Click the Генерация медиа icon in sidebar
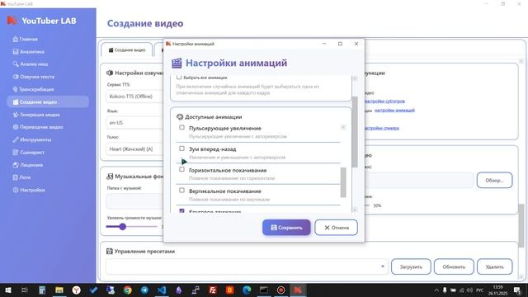528x297 pixels. click(x=16, y=115)
